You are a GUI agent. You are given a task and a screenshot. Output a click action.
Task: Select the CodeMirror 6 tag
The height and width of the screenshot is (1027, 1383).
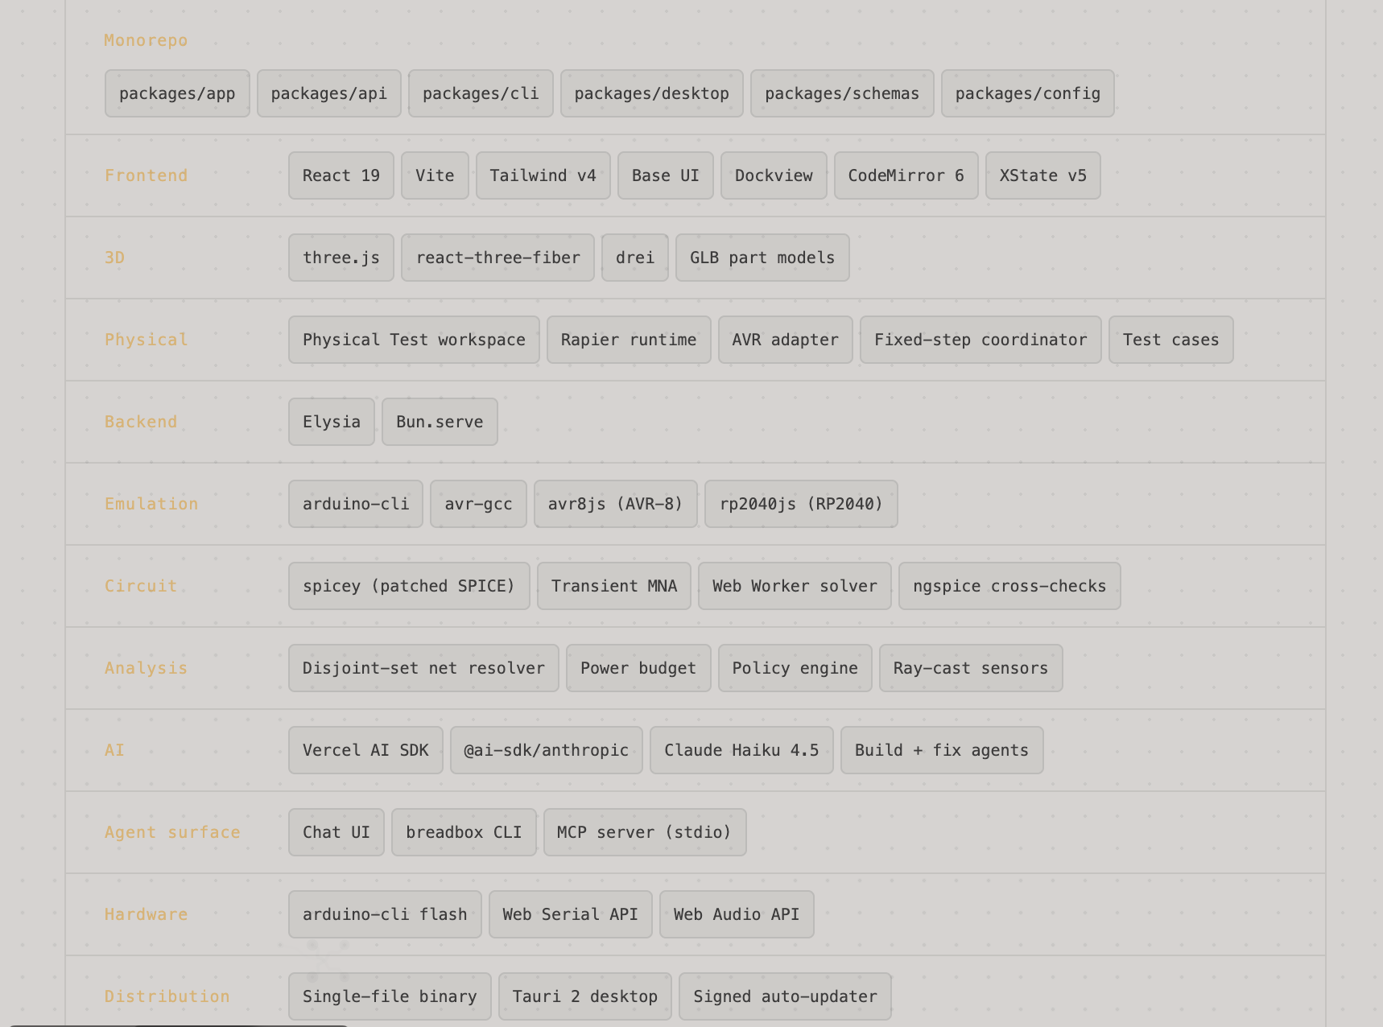click(906, 175)
